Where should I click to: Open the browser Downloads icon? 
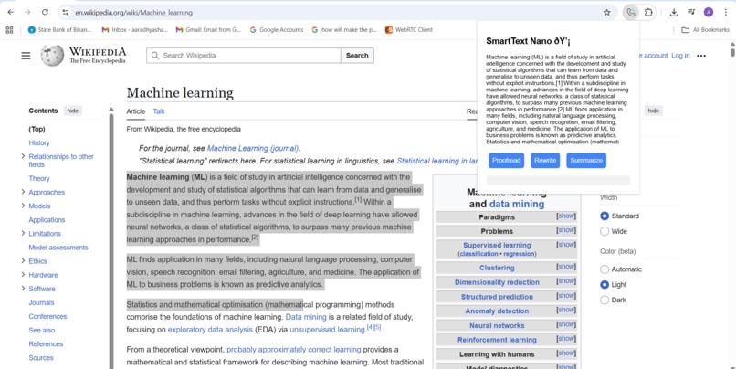[x=674, y=13]
